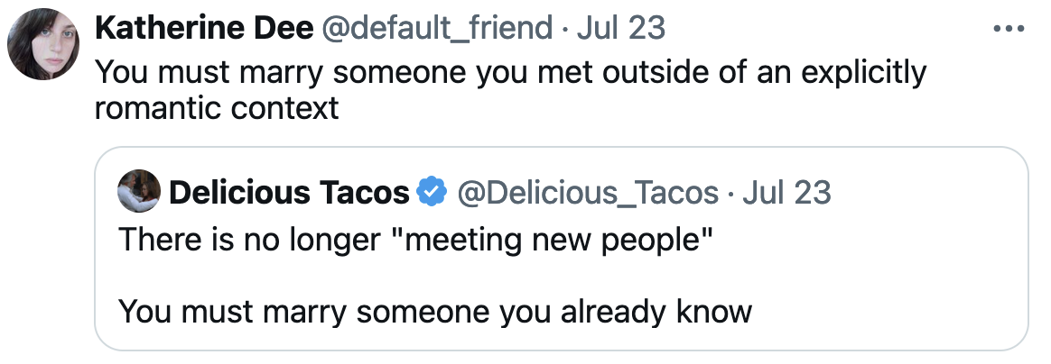Click the line starting "You must marry someone you met"

pos(510,71)
